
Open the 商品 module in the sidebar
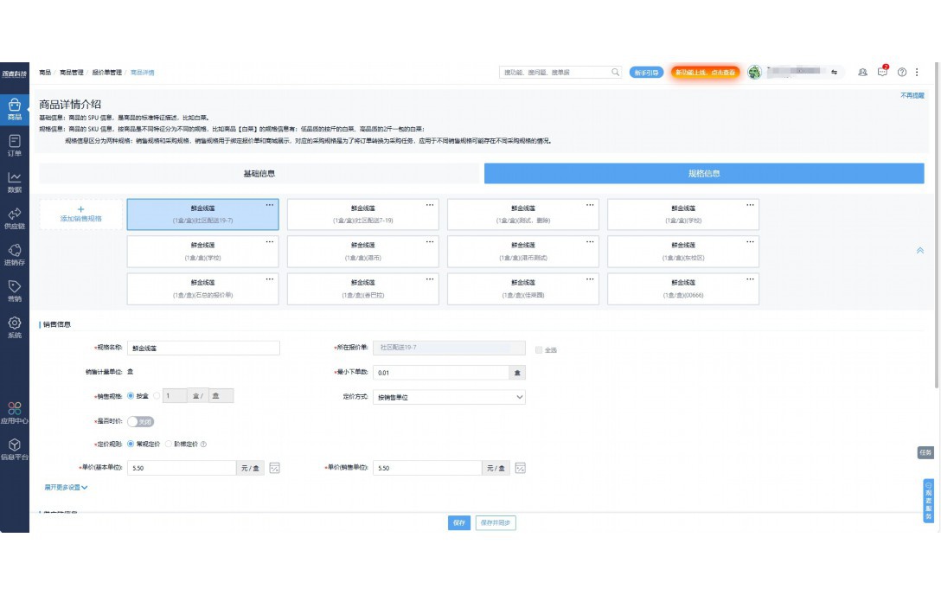[14, 109]
